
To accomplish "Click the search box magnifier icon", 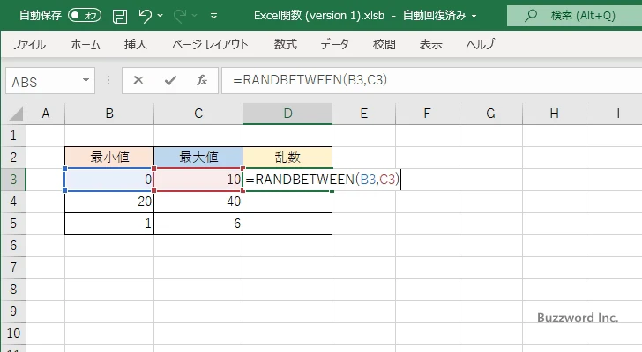I will coord(531,16).
